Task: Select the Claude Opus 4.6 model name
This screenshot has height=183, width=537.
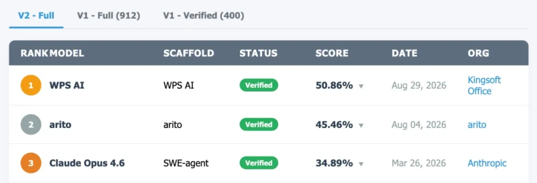Action: (x=87, y=163)
